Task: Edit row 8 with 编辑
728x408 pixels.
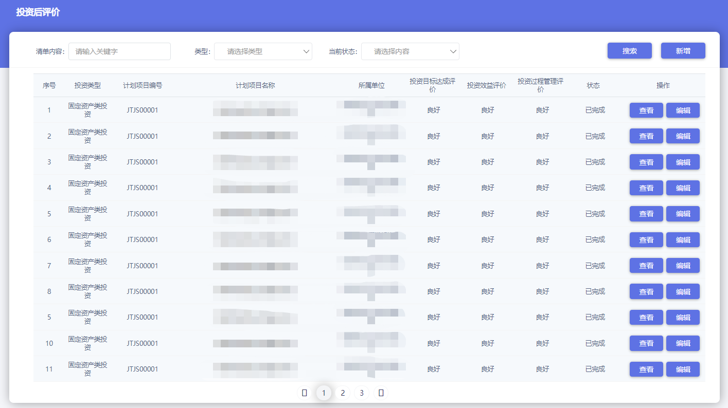Action: 683,291
